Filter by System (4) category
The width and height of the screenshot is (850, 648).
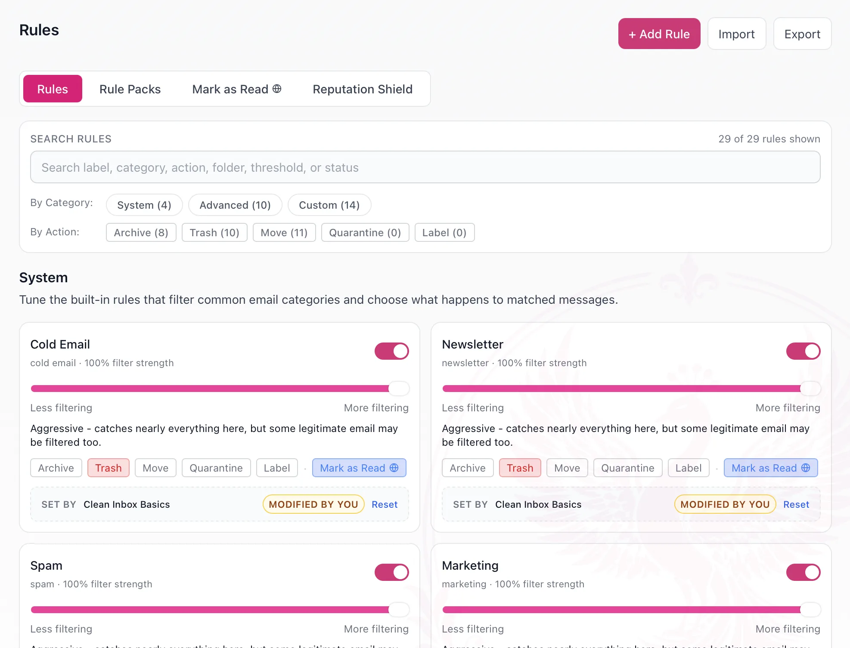pyautogui.click(x=144, y=205)
